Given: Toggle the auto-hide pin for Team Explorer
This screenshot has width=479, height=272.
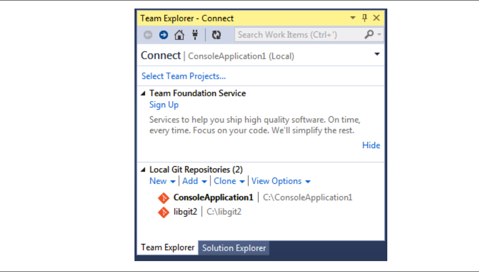Looking at the screenshot, I should click(365, 18).
